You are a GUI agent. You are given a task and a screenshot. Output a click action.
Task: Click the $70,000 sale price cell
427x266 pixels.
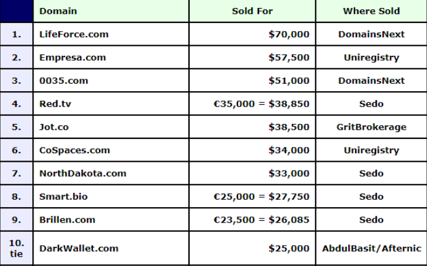(x=252, y=34)
